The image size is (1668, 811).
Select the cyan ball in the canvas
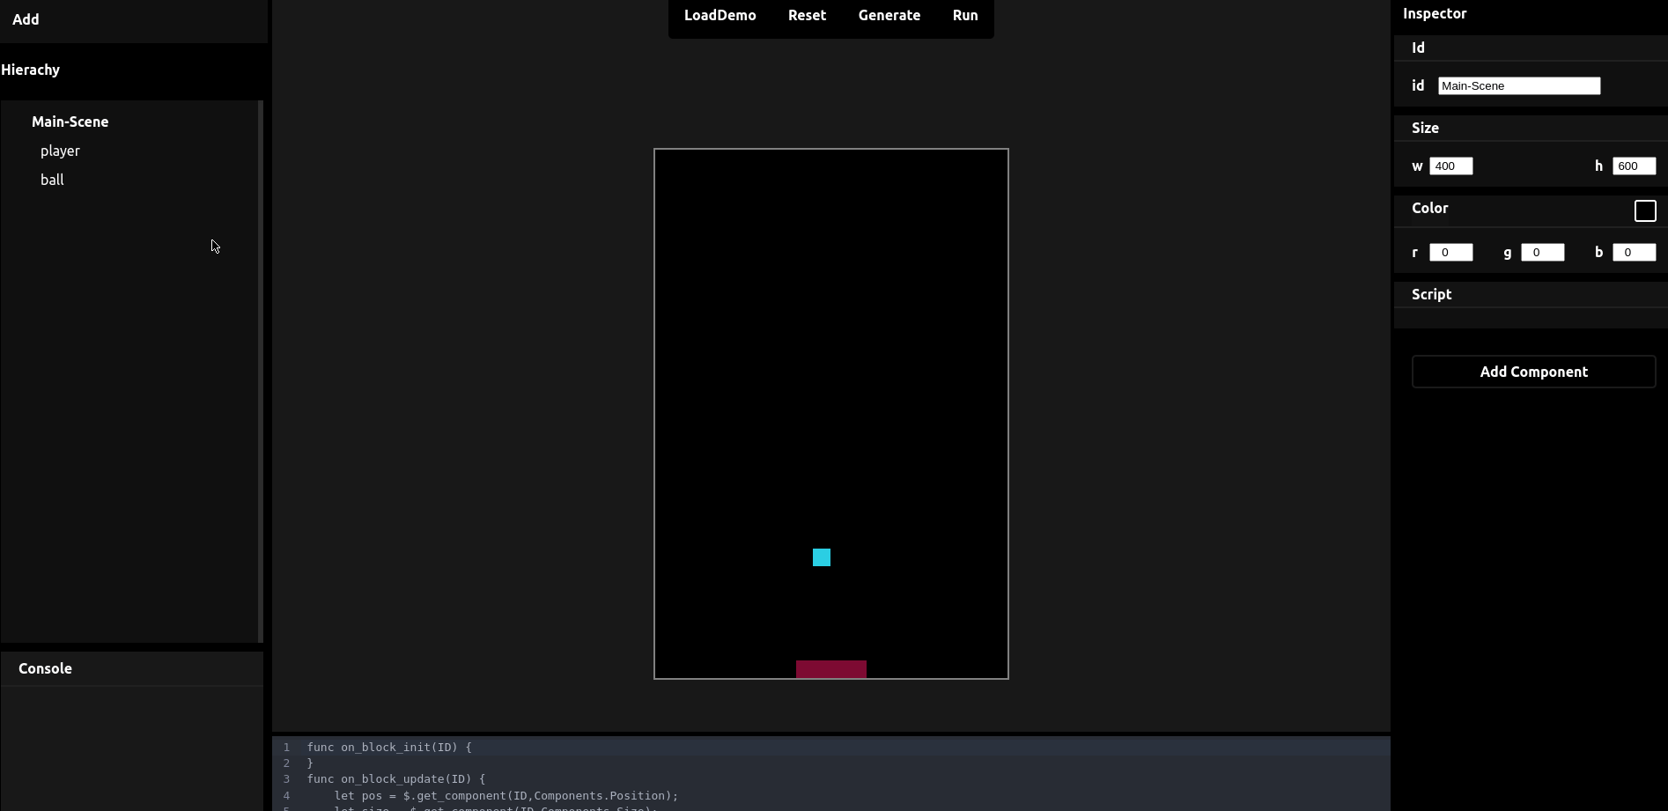pos(822,557)
